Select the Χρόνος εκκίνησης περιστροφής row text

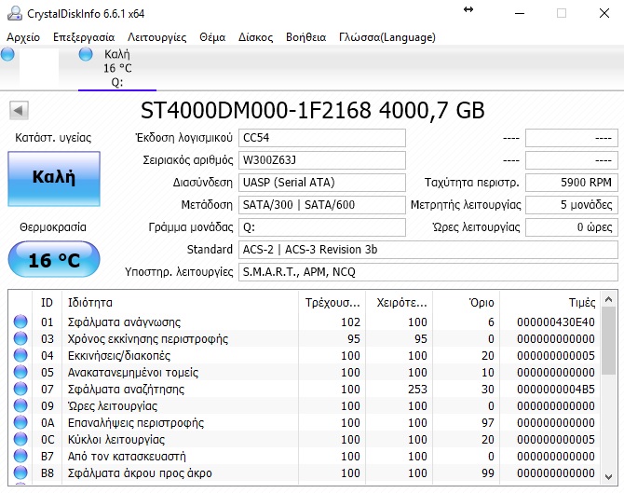coord(148,339)
